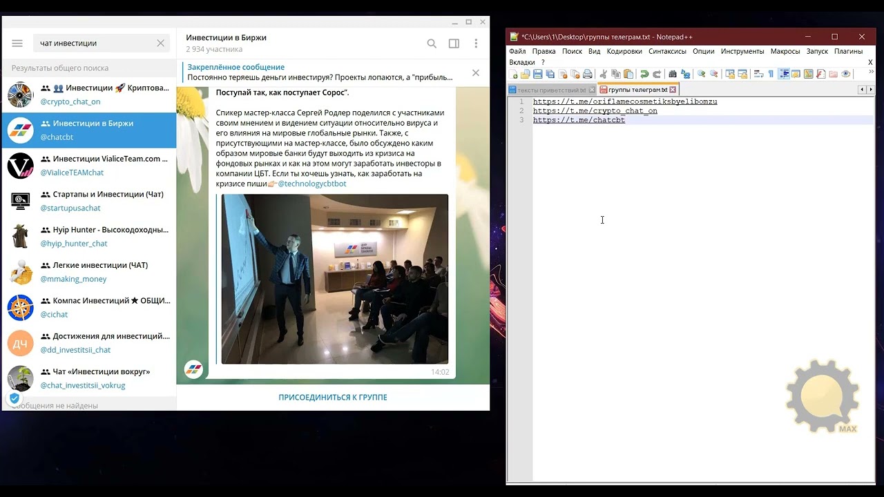Open the Кодировки menu
Viewport: 884px width, 497px height.
pyautogui.click(x=624, y=51)
